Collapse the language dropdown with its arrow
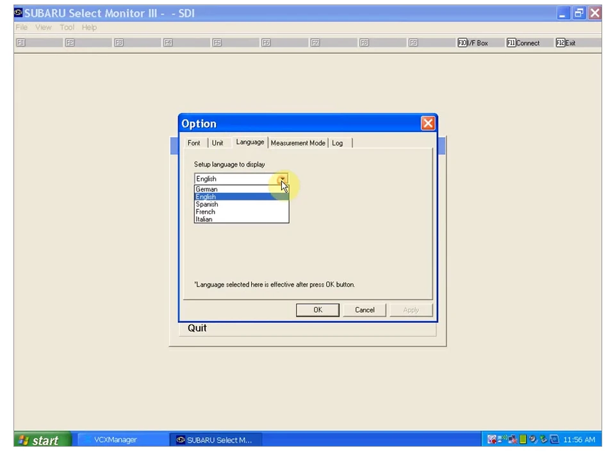615x457 pixels. (283, 179)
